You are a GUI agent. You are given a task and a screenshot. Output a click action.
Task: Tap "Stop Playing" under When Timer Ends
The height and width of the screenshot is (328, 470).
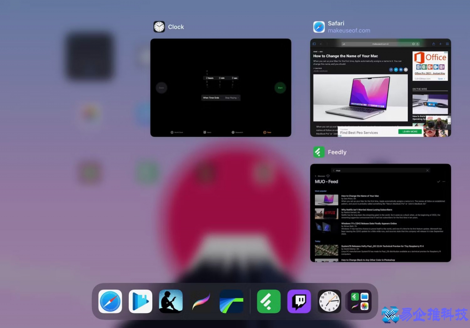coord(230,98)
